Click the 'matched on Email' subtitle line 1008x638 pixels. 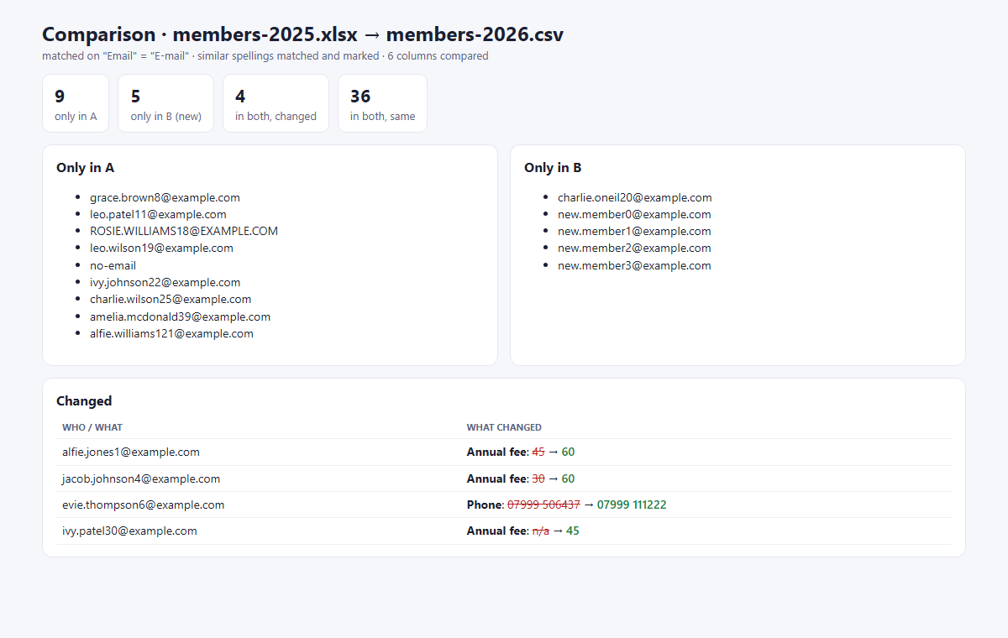[265, 56]
